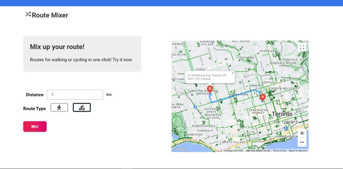Open the map Terms of Use
The width and height of the screenshot is (343, 169).
[279, 150]
